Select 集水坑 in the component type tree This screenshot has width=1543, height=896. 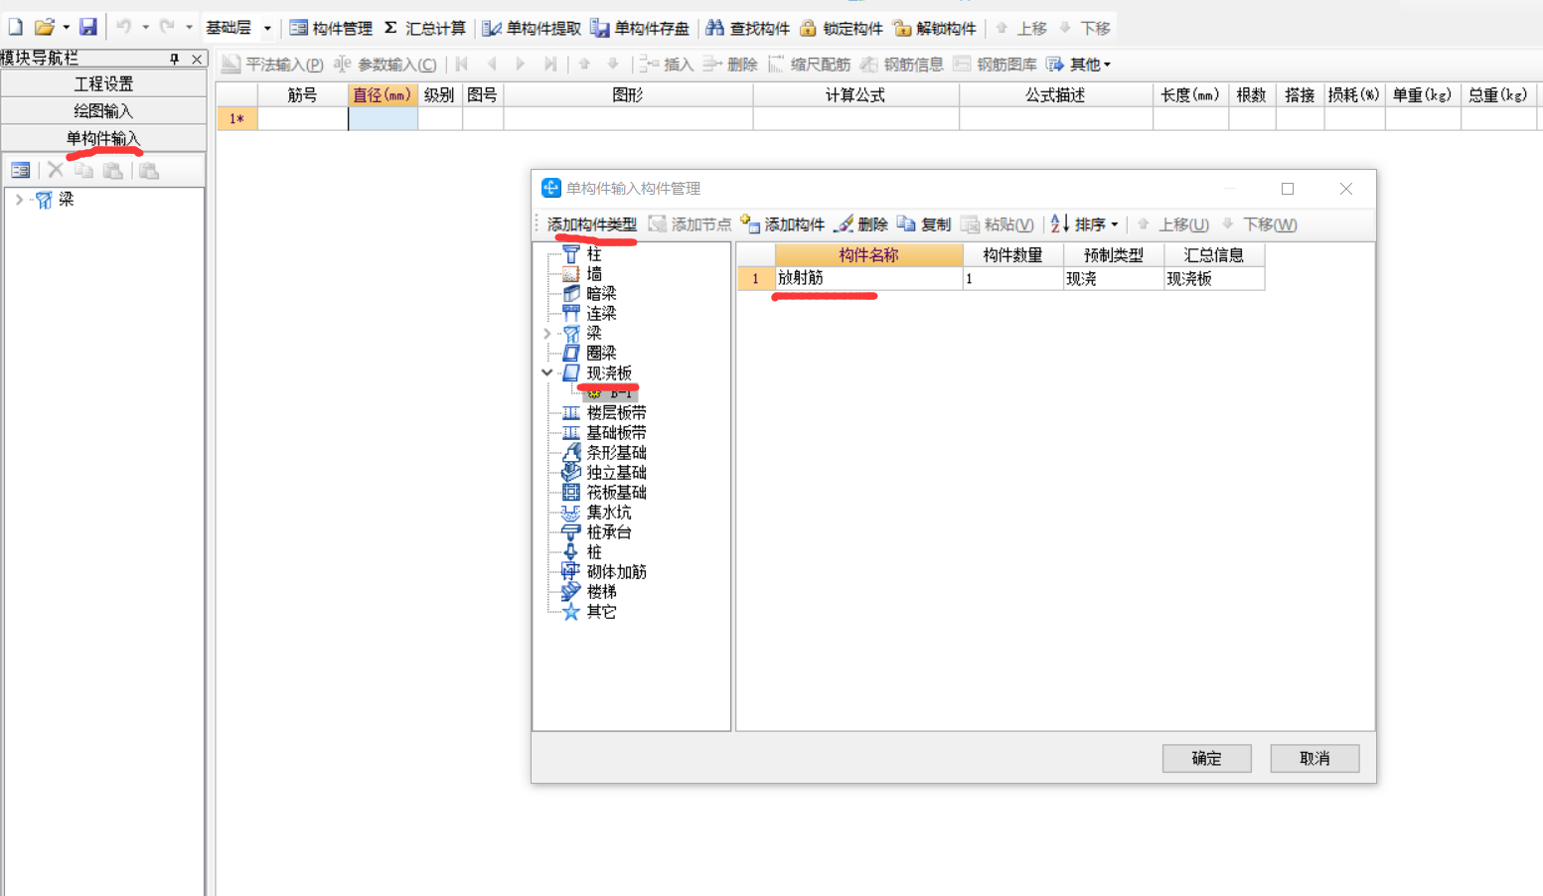tap(608, 513)
